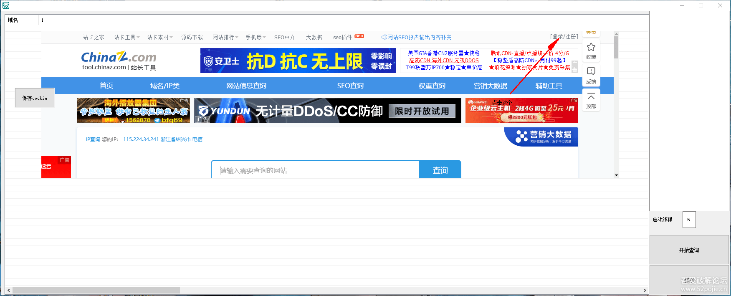Open the 美国GIA香港CN2服务器 text ad
Screen dimensions: 731x296
pos(444,53)
